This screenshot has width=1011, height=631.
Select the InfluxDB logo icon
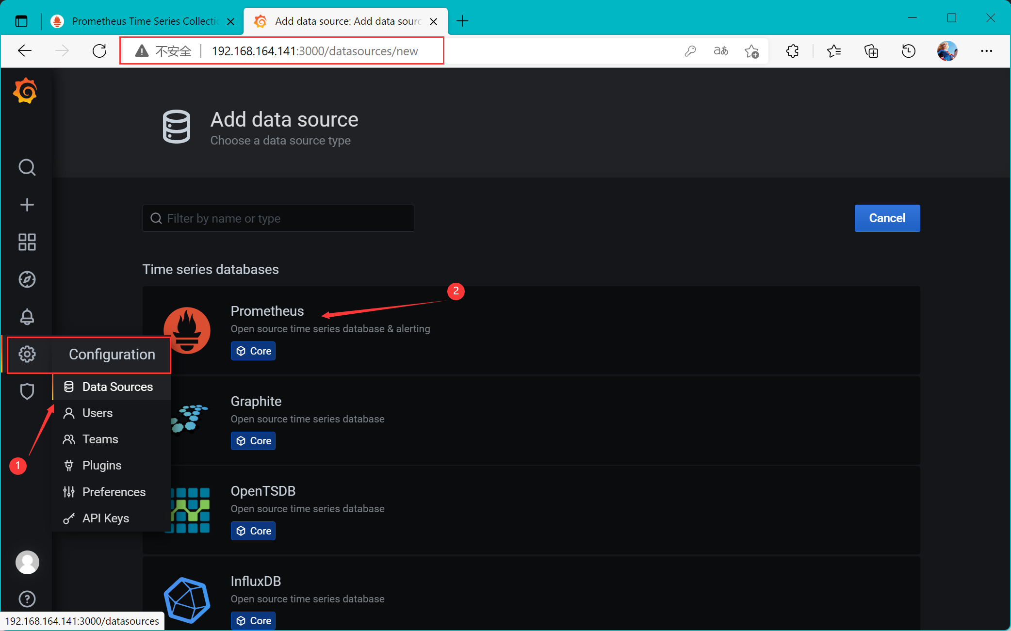[x=187, y=600]
